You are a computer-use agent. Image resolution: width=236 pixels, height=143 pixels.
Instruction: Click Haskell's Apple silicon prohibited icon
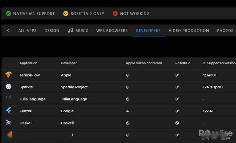128,123
